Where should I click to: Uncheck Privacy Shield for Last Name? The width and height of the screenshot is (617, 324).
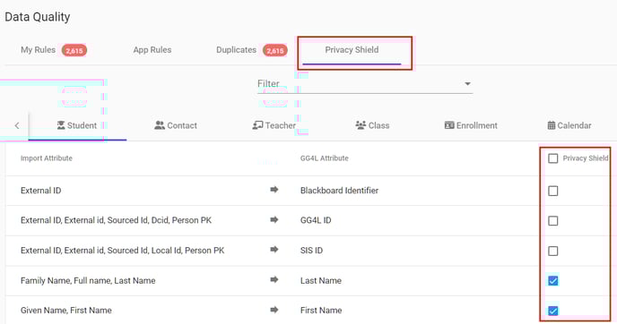pyautogui.click(x=552, y=281)
